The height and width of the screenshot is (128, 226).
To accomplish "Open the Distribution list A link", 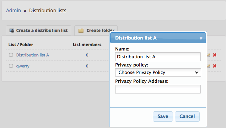I will pyautogui.click(x=33, y=55).
